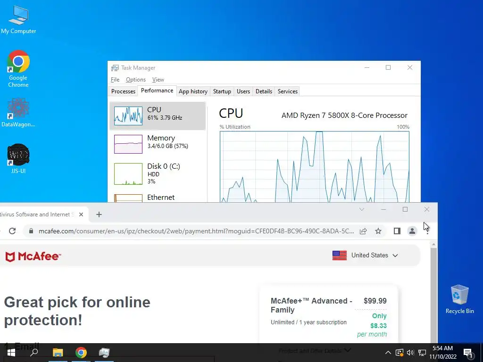The height and width of the screenshot is (362, 483).
Task: Open Task Manager Options menu
Action: point(135,80)
